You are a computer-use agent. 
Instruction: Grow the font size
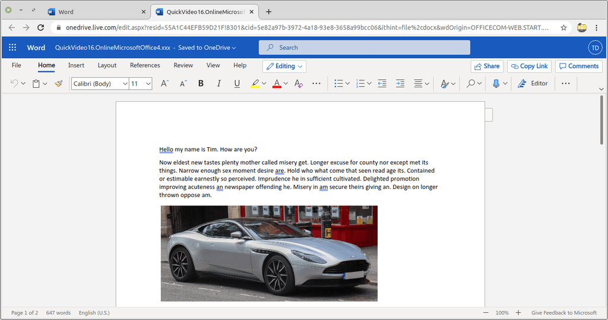click(x=165, y=84)
